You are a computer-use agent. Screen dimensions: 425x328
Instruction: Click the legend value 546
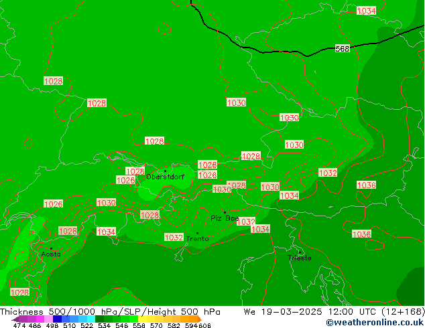[x=122, y=325]
